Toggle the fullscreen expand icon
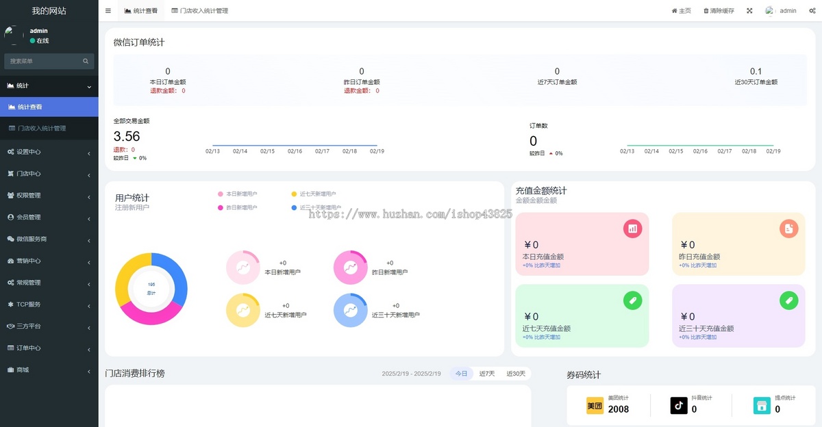 [x=749, y=11]
